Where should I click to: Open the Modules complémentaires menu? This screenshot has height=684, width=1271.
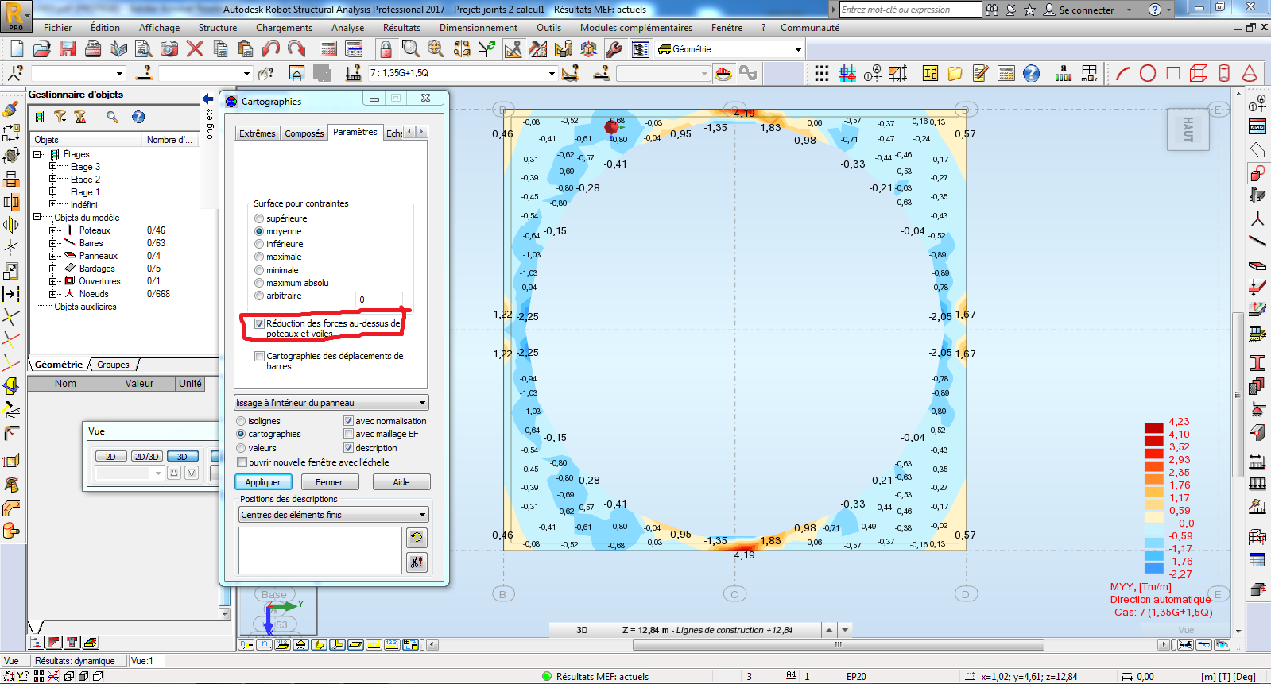[636, 28]
